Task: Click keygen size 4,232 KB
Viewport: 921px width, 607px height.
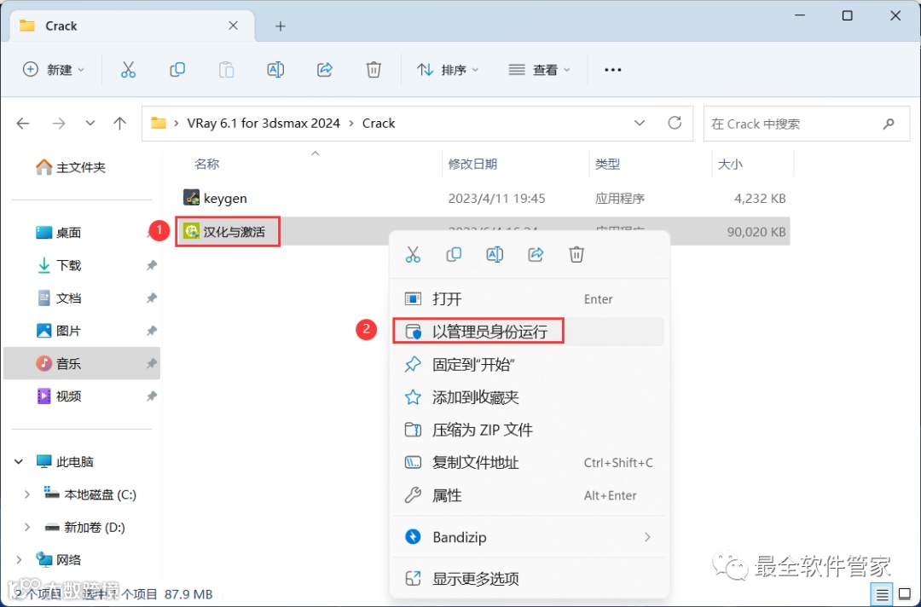Action: point(760,199)
